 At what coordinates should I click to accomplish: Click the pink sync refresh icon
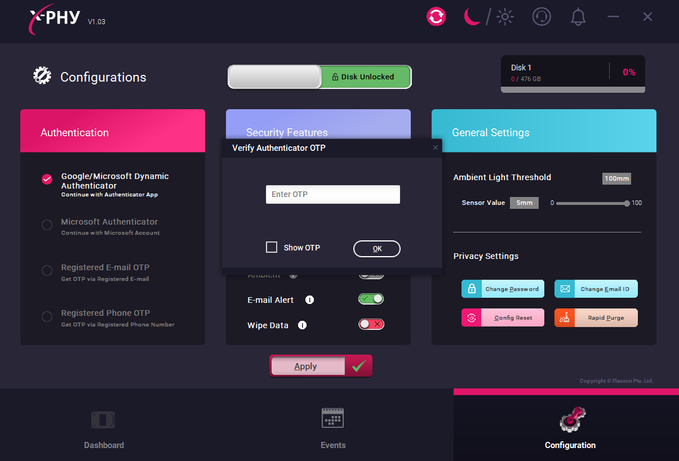[x=436, y=16]
